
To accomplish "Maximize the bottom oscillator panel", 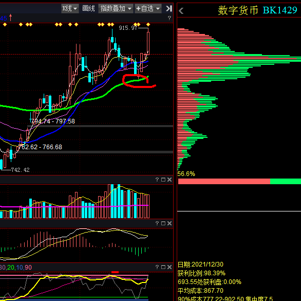I will [163, 267].
